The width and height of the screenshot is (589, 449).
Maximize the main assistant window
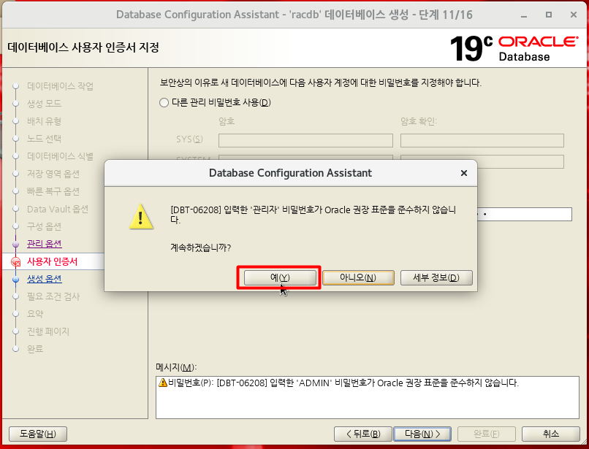(x=549, y=15)
